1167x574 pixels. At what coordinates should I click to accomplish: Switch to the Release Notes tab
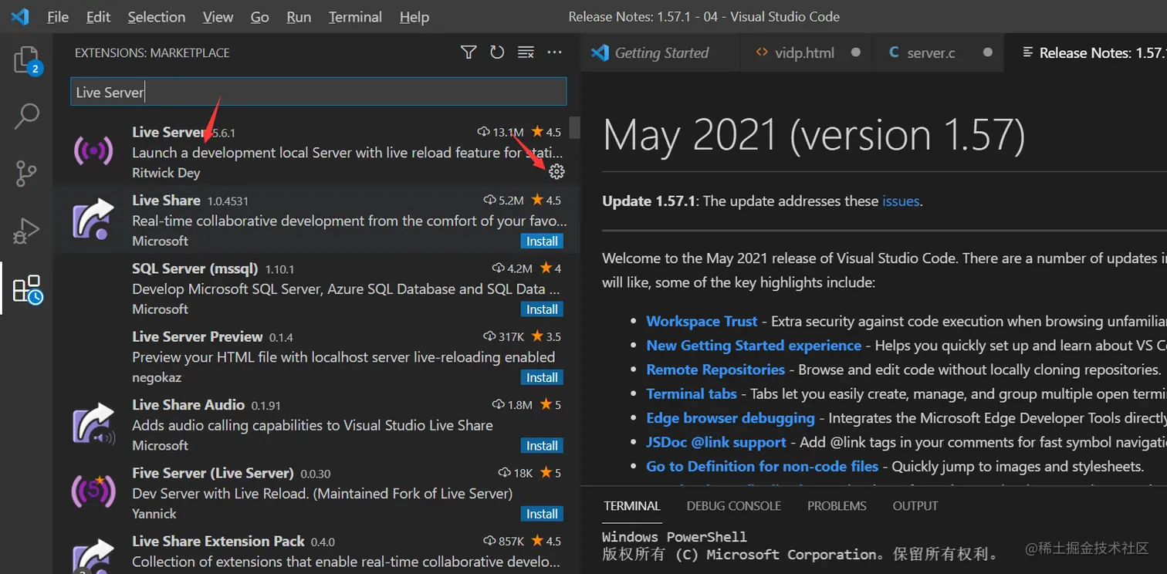1086,52
